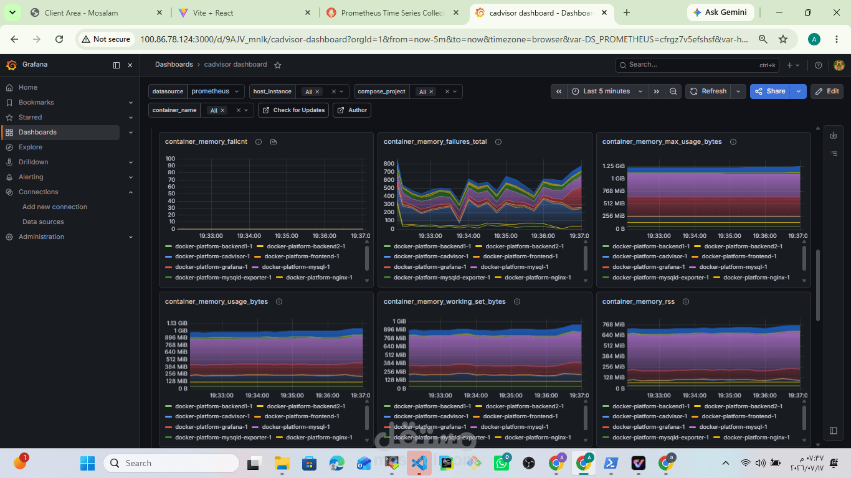Image resolution: width=851 pixels, height=478 pixels.
Task: Click the zoom out time range icon
Action: [x=673, y=91]
